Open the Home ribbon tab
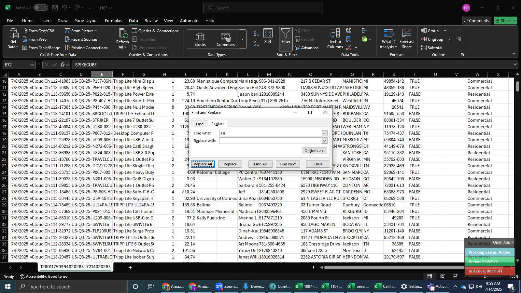The image size is (521, 293). 28,21
